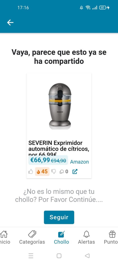The width and height of the screenshot is (118, 264).
Task: Dislike the deal with thumbs-down icon
Action: pos(53,172)
